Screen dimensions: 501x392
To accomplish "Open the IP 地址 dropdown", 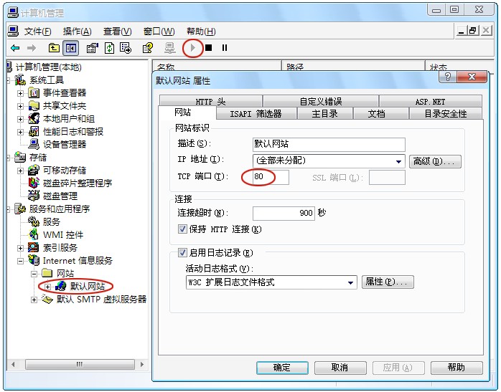I will (x=398, y=161).
